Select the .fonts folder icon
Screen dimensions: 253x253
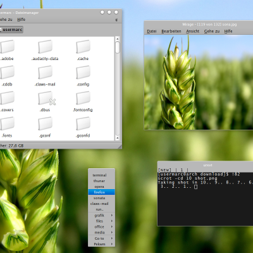pyautogui.click(x=7, y=123)
